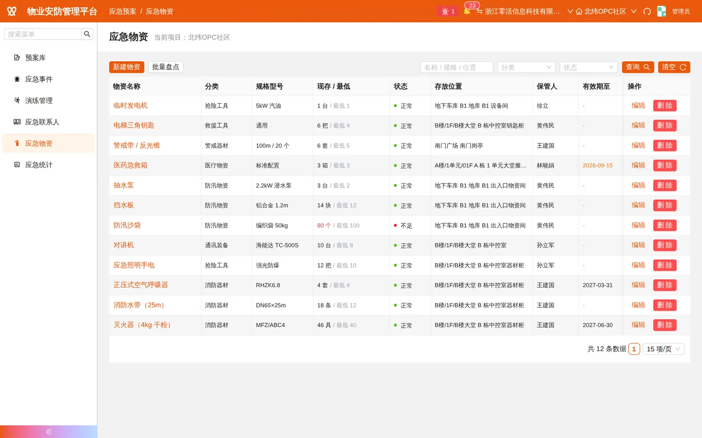
Task: Expand the company selector 浙江零活信息科技
Action: pos(570,11)
